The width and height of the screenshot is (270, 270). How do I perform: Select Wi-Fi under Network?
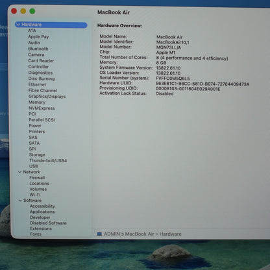(x=35, y=195)
